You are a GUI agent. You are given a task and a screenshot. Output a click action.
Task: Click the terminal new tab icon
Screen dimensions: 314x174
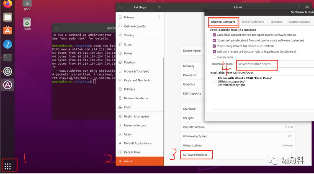tap(57, 28)
